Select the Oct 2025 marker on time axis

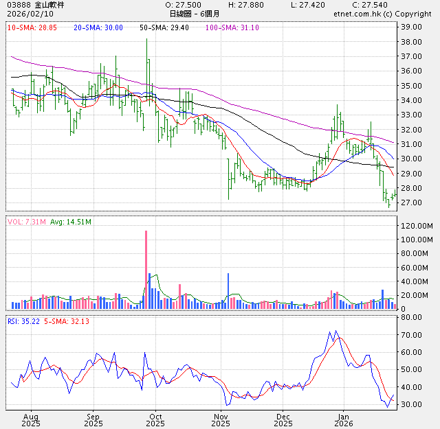tap(155, 420)
